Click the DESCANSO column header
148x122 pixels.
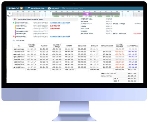pos(82,46)
